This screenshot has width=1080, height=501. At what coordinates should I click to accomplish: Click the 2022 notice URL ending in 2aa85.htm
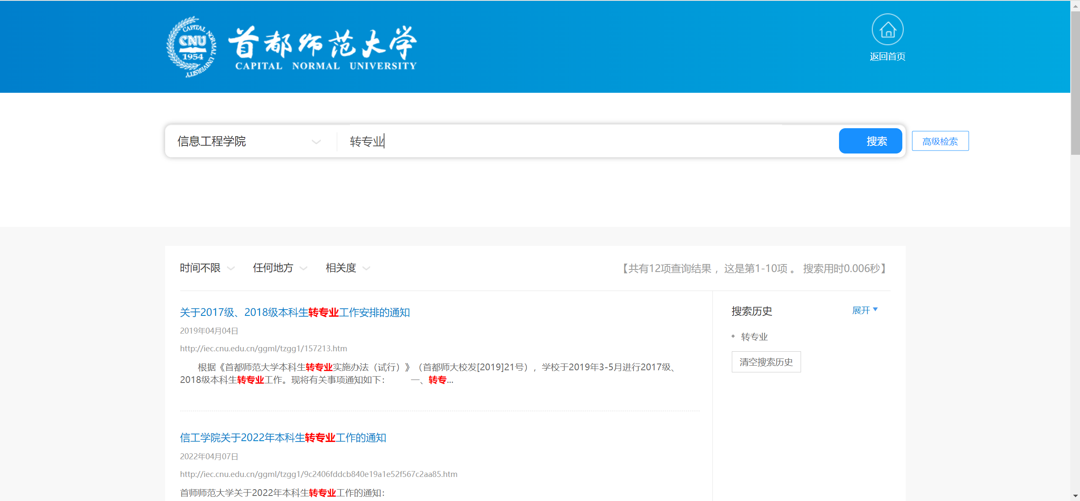tap(318, 474)
